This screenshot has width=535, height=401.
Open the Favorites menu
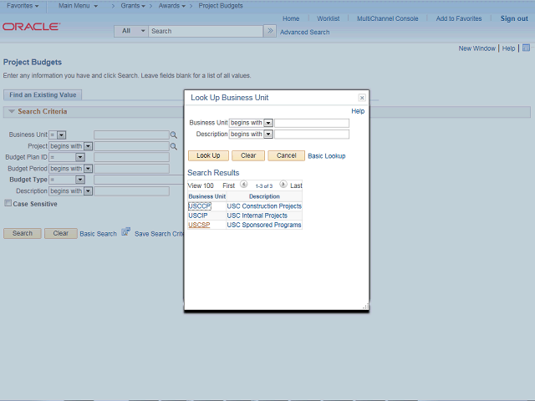point(23,6)
